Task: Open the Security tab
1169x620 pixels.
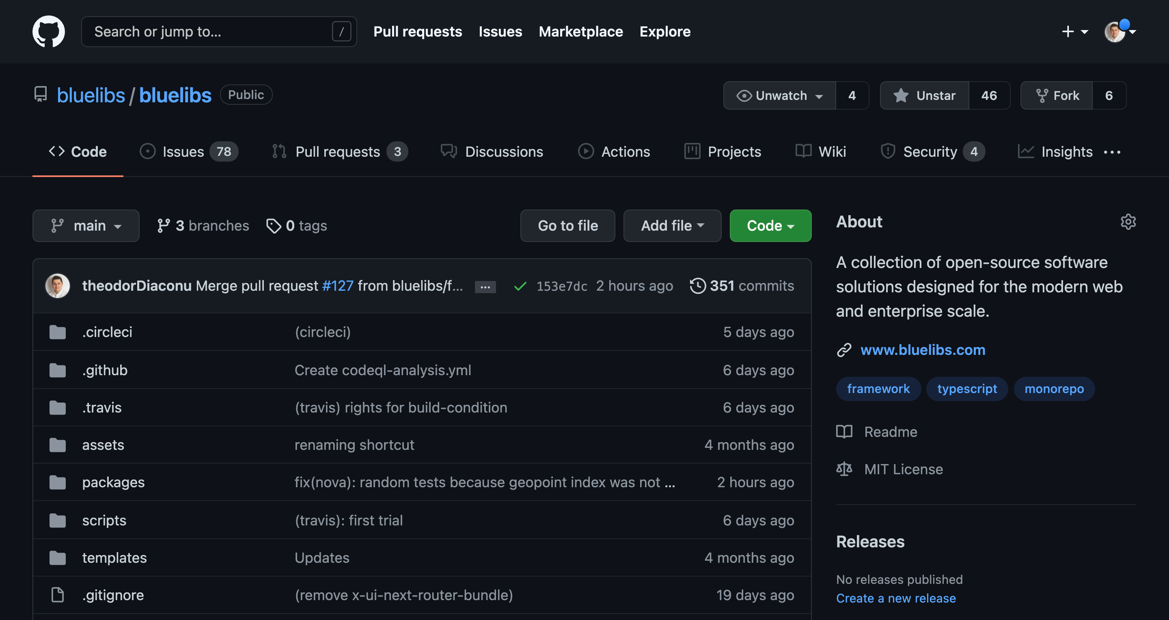Action: tap(930, 151)
